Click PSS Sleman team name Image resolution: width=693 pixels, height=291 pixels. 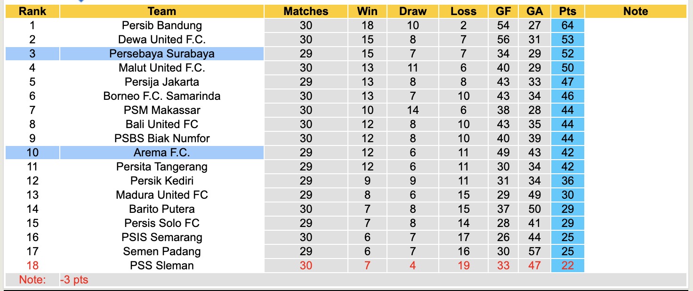tap(161, 266)
